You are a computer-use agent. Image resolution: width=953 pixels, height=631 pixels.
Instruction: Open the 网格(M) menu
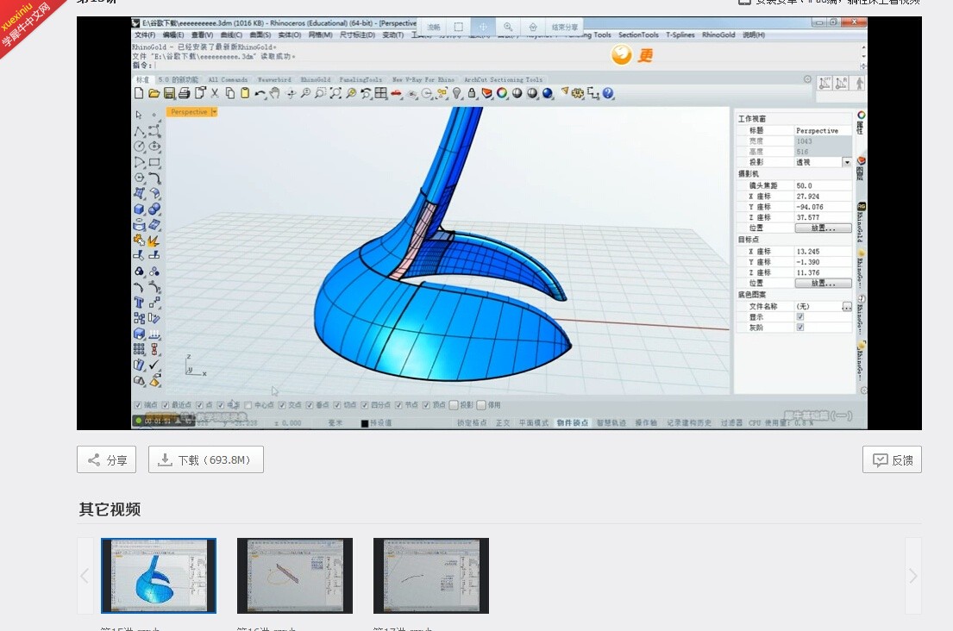(x=320, y=35)
